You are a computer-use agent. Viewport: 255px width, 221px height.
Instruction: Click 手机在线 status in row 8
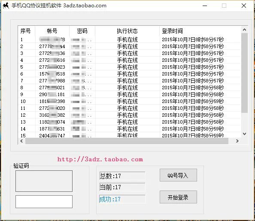point(127,88)
